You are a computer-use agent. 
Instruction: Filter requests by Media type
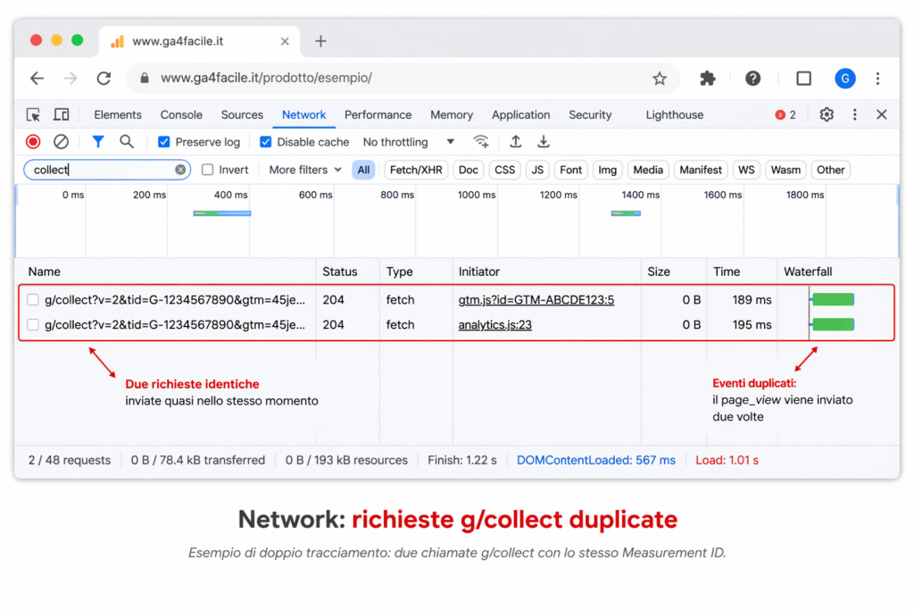(x=648, y=170)
